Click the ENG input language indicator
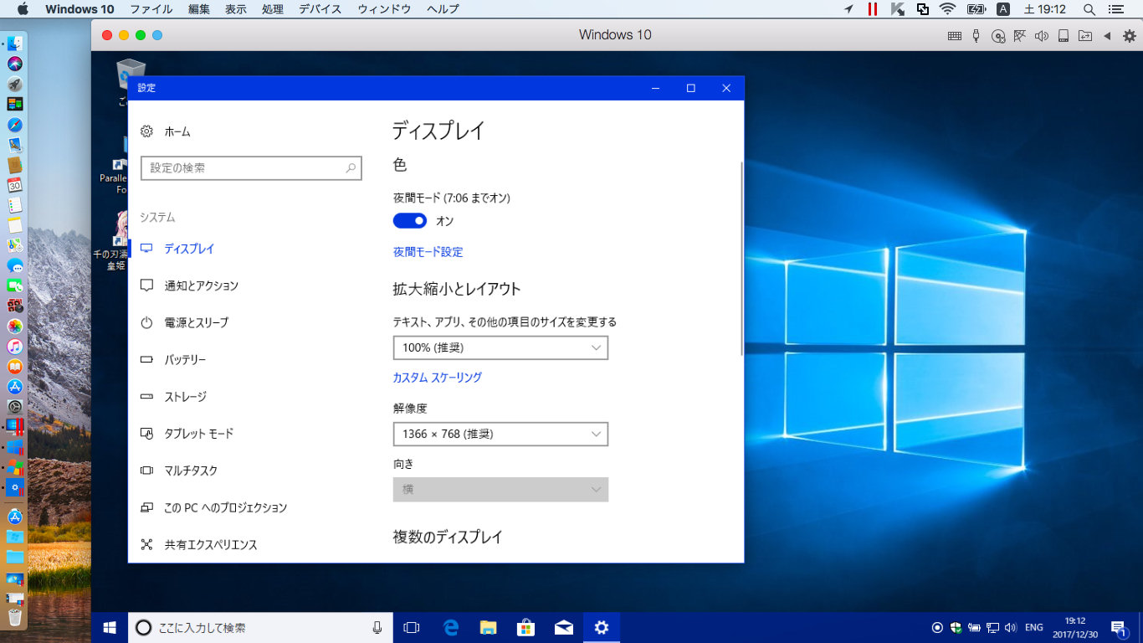This screenshot has height=643, width=1143. click(1033, 627)
